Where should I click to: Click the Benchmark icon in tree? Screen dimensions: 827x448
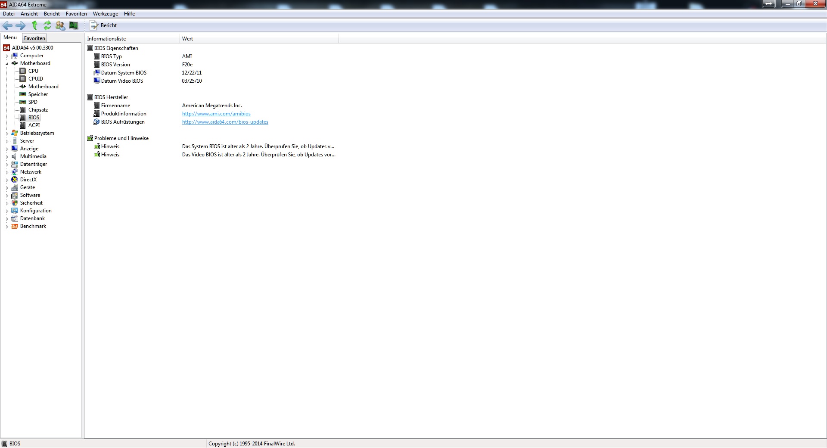pyautogui.click(x=15, y=226)
